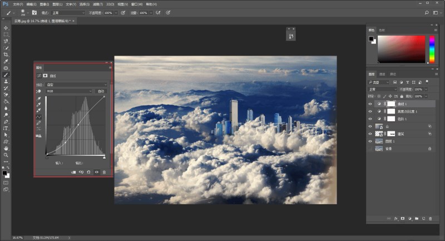Select the Horizontal Type tool

(6, 128)
